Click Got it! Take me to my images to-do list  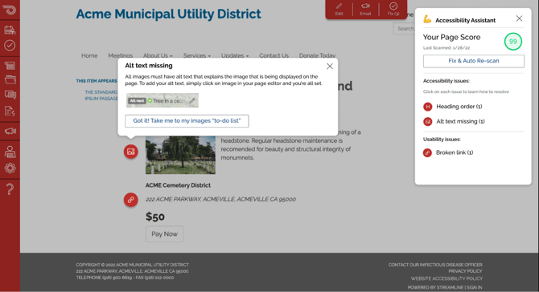(x=187, y=121)
